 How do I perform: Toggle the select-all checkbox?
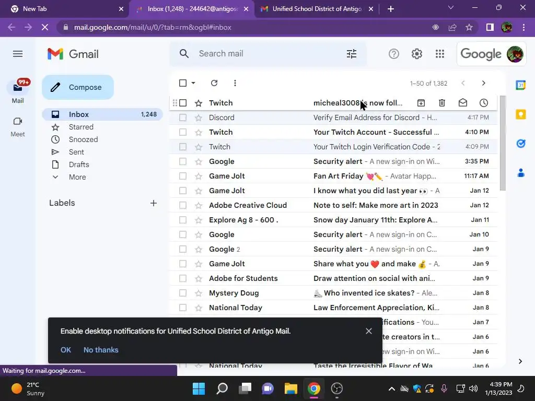[183, 83]
